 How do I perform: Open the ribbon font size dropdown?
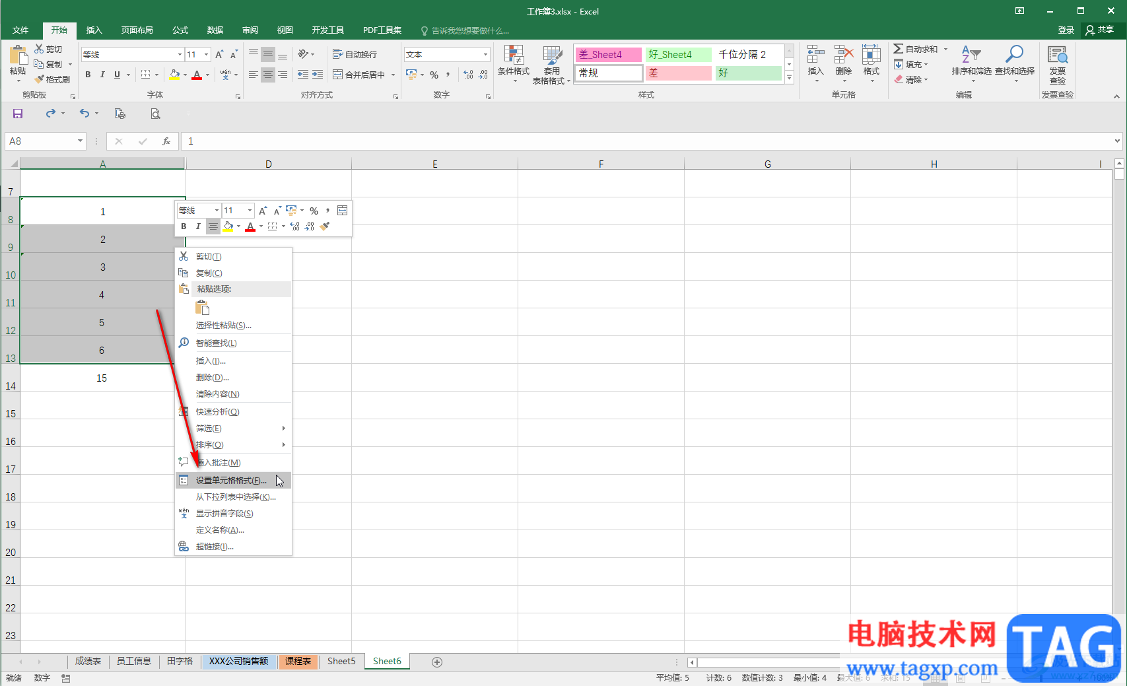pyautogui.click(x=207, y=55)
